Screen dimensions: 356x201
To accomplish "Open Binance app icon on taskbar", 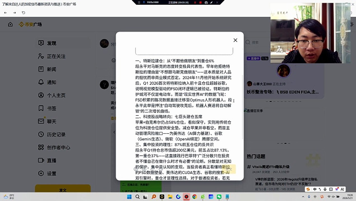I will pos(162,197).
